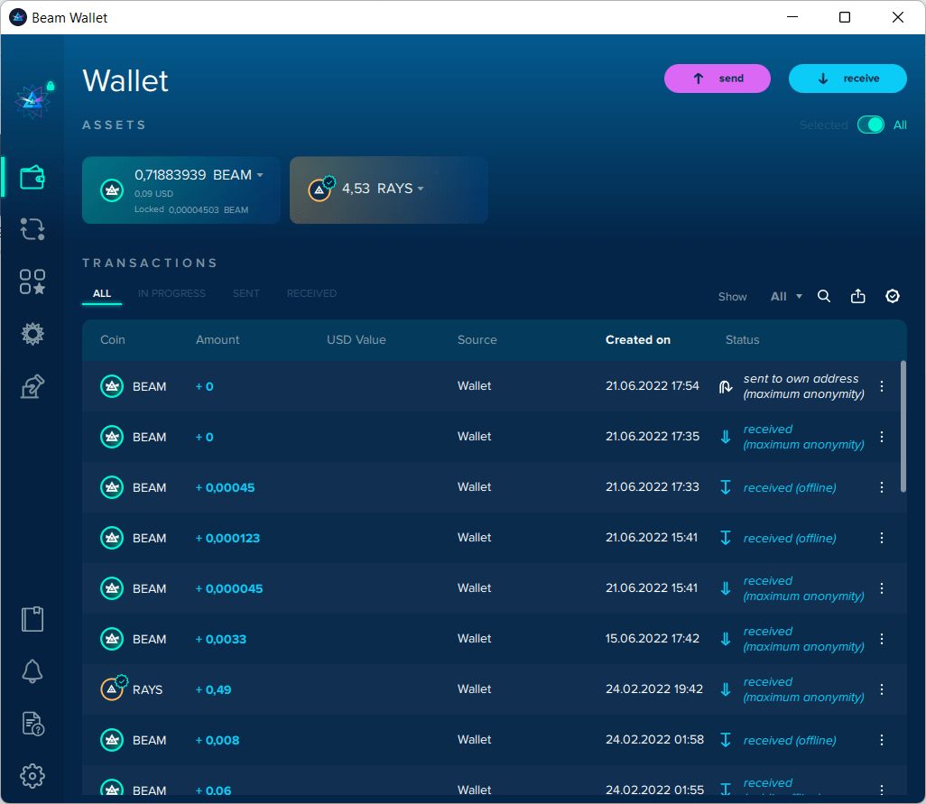Open the notifications bell icon
The image size is (926, 804).
point(32,670)
